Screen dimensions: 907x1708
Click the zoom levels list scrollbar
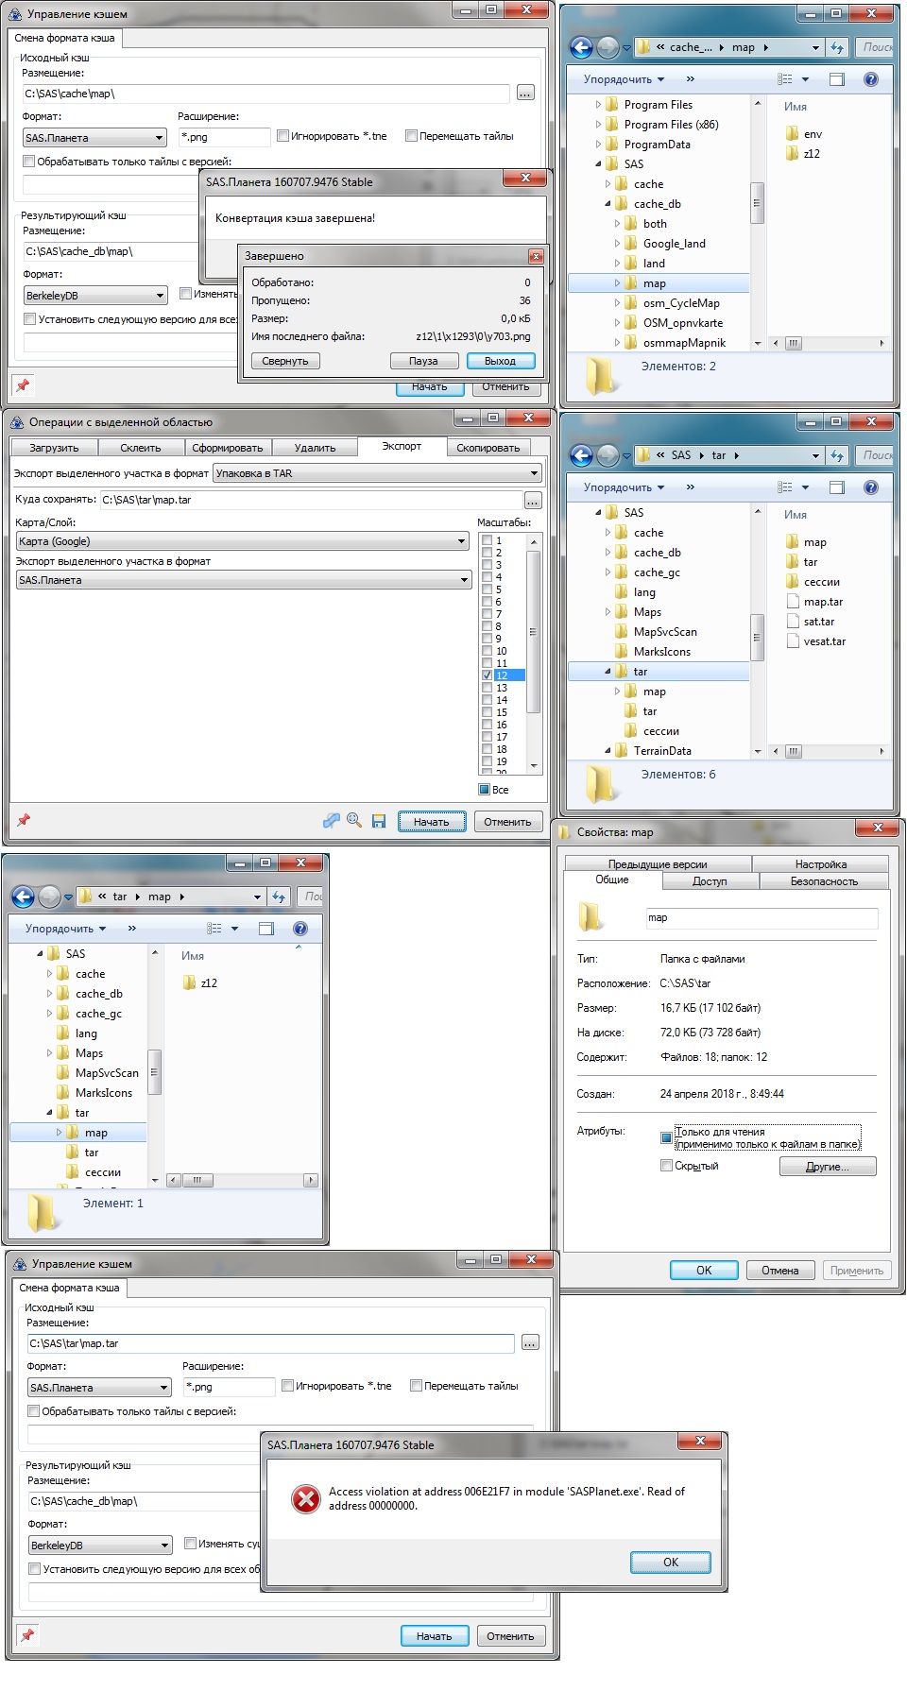pyautogui.click(x=533, y=633)
